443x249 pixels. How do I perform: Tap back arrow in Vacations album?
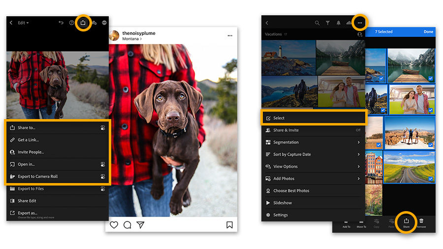(267, 23)
